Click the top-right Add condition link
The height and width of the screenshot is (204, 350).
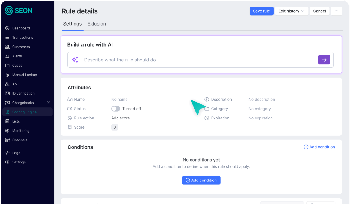tap(319, 147)
